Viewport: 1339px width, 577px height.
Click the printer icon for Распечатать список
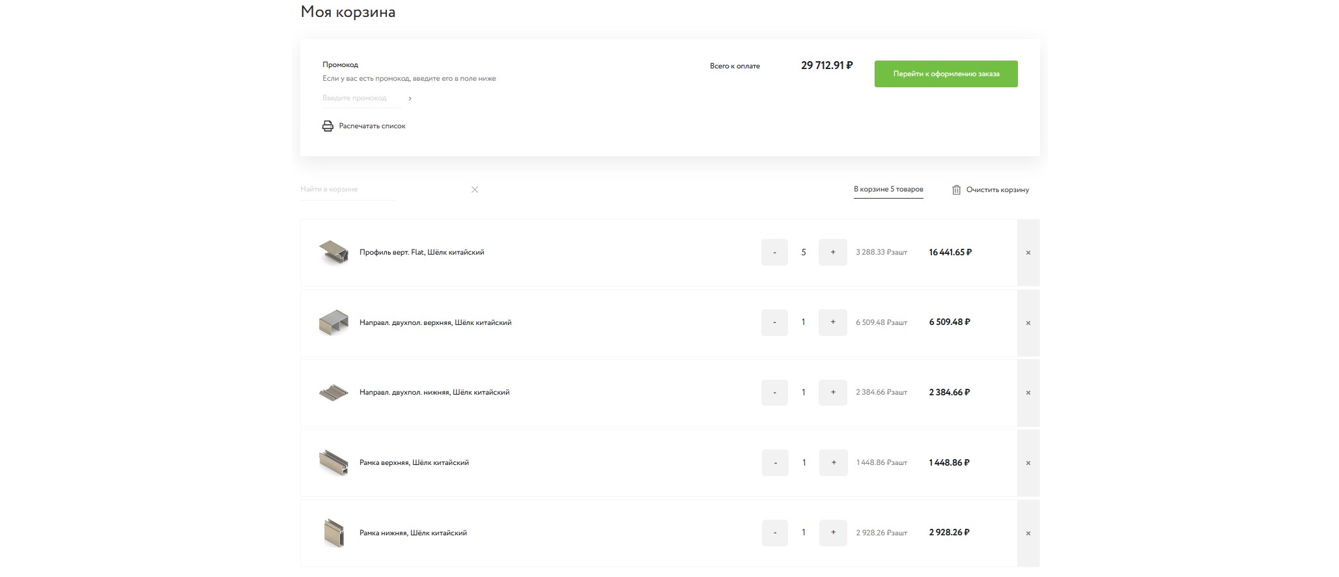tap(328, 126)
